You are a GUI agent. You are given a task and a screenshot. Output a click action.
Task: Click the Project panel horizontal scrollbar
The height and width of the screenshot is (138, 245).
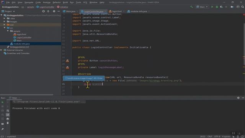[26, 95]
